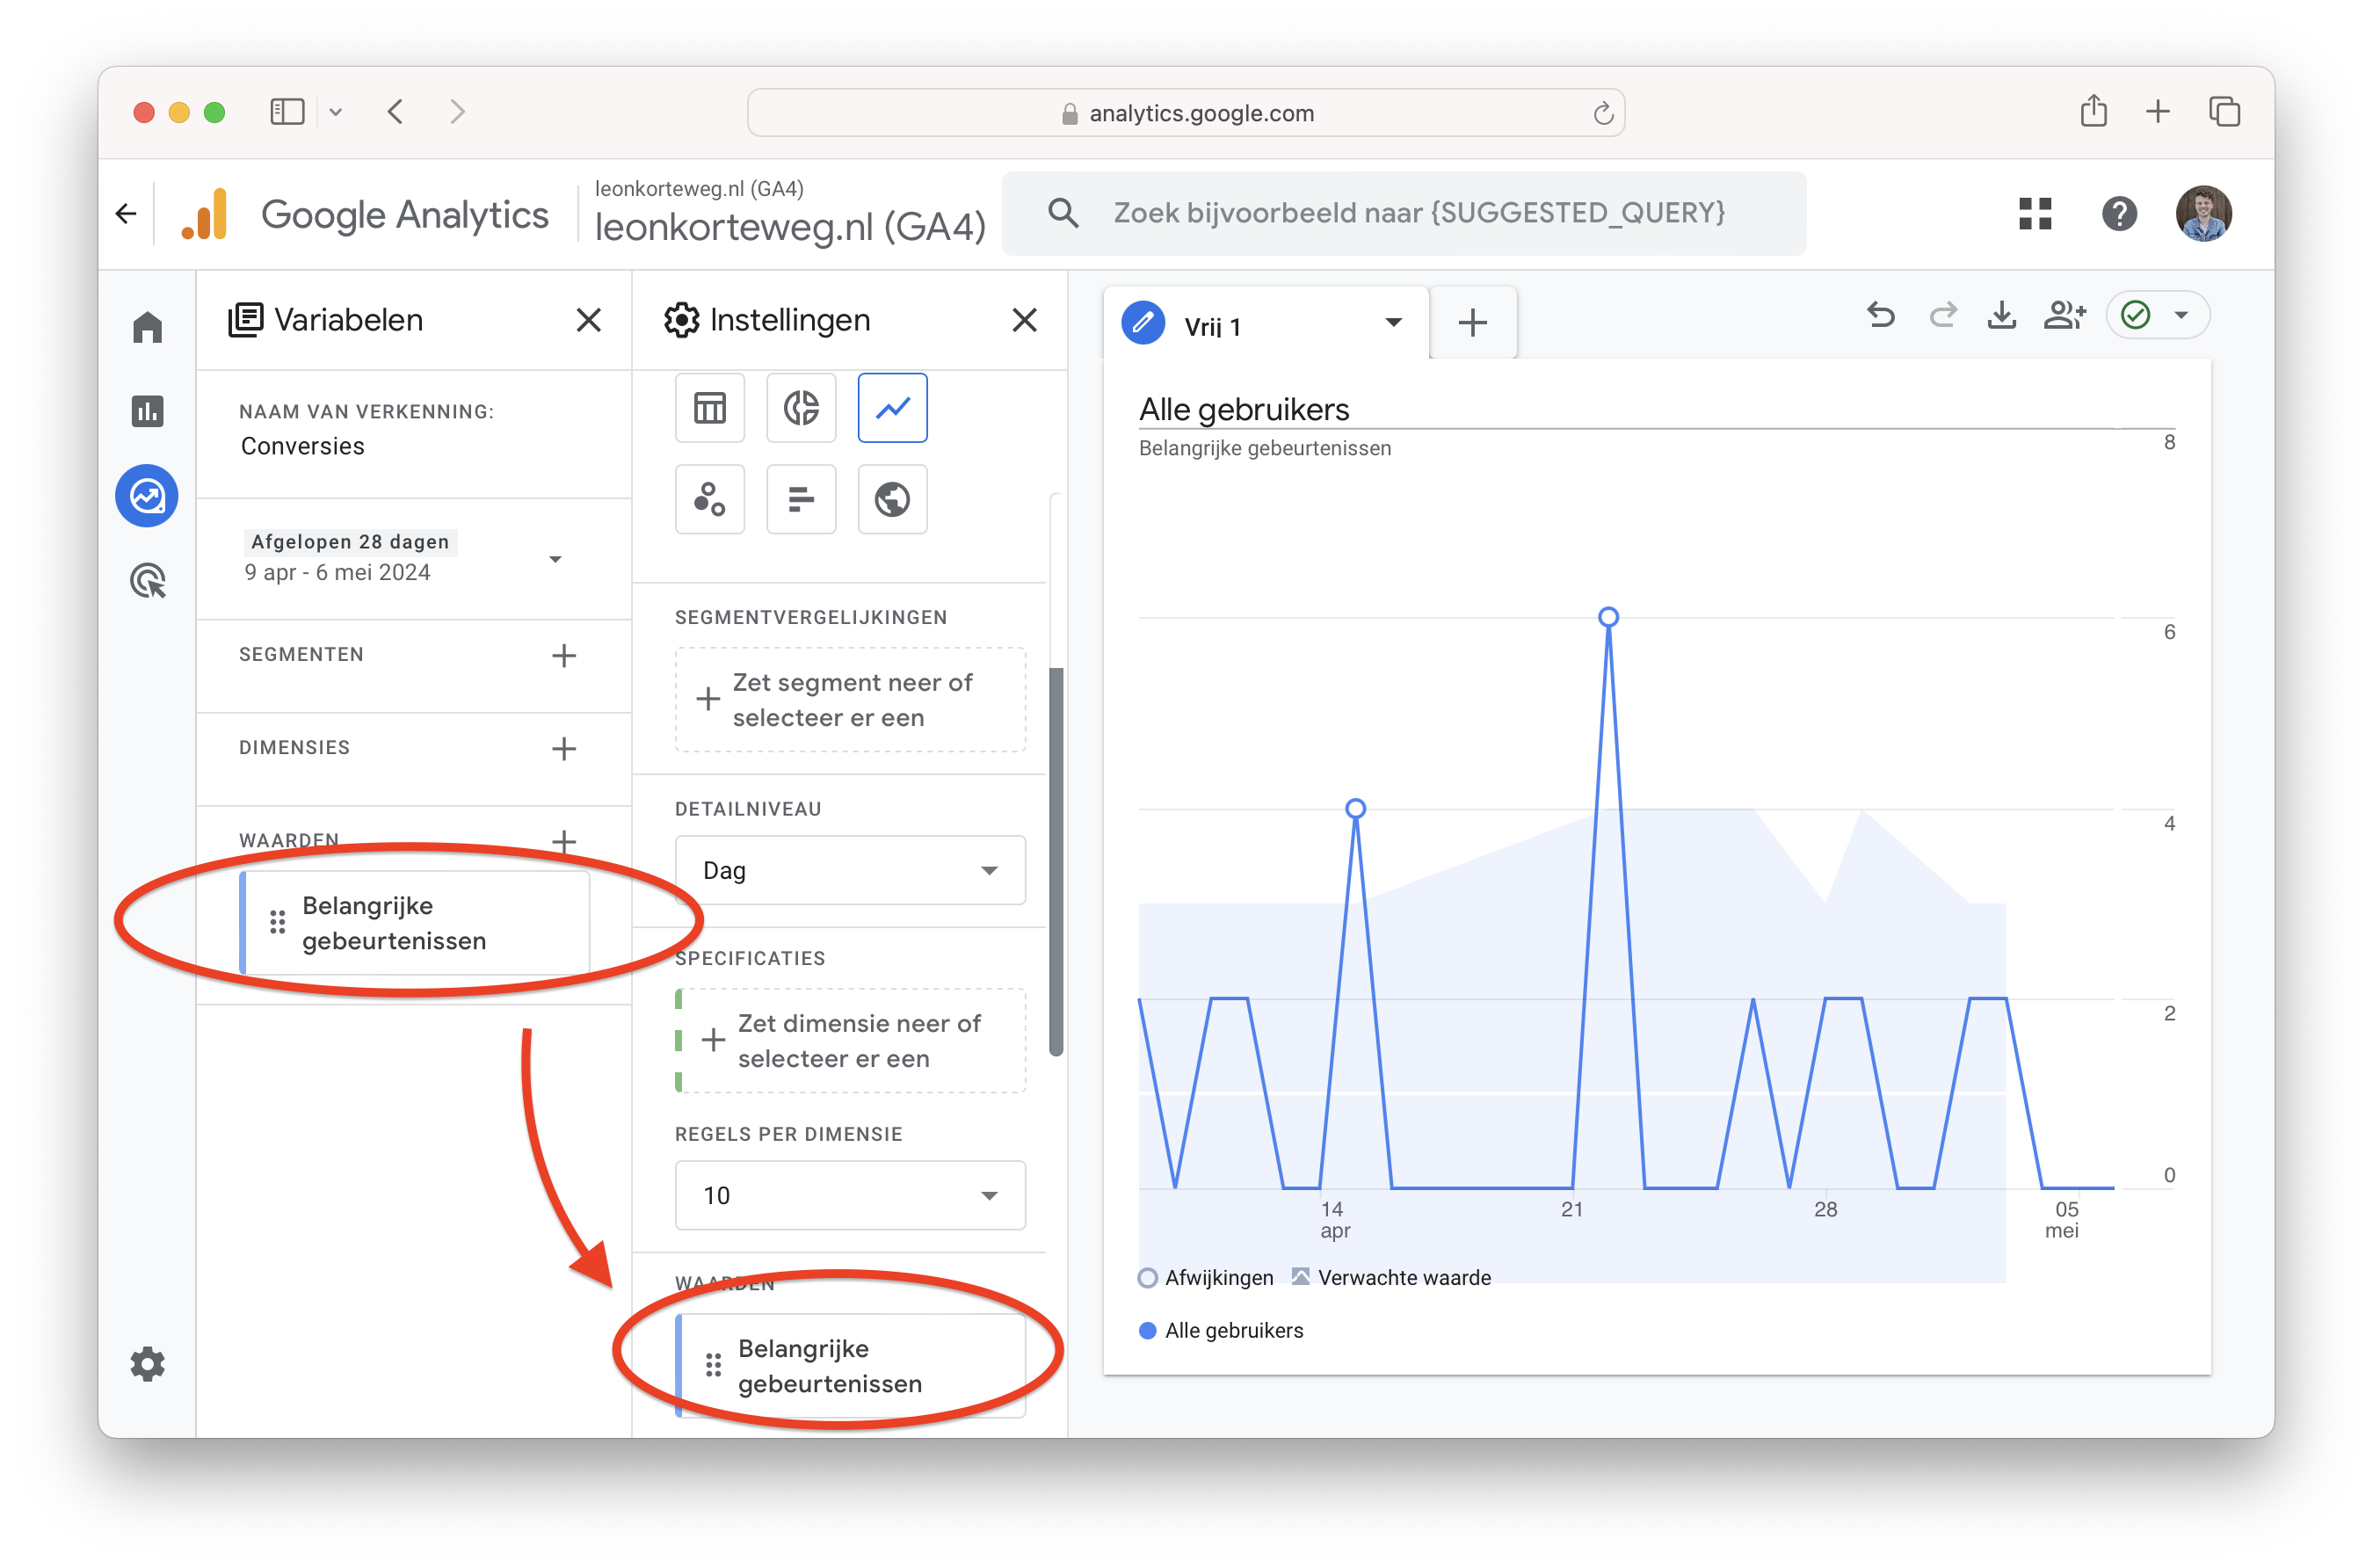Select the bar chart visualization
Viewport: 2373px width, 1568px height.
801,499
